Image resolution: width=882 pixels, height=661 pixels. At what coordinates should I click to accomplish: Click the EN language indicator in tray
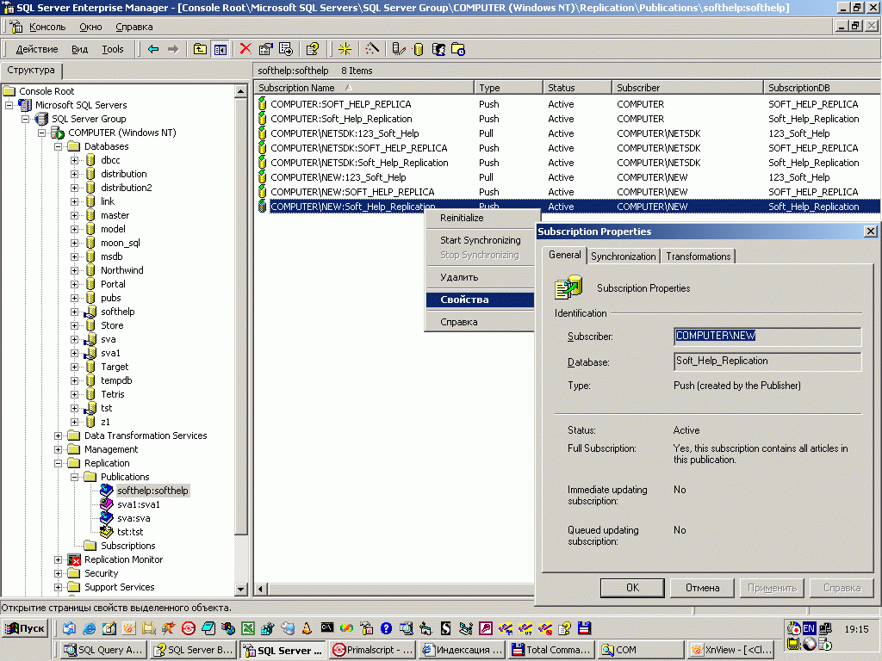click(x=809, y=628)
